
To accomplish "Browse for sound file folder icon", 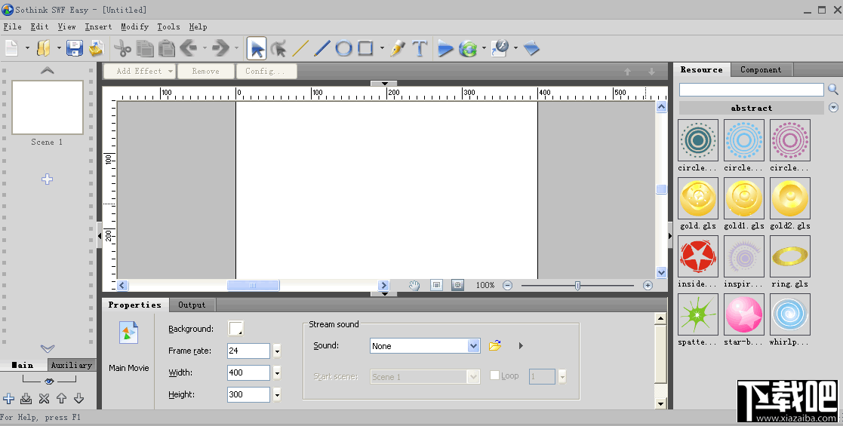I will tap(495, 346).
